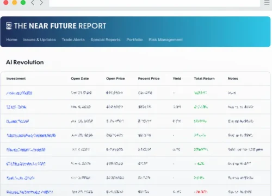Click the yellow macOS minimize button

pyautogui.click(x=15, y=2)
